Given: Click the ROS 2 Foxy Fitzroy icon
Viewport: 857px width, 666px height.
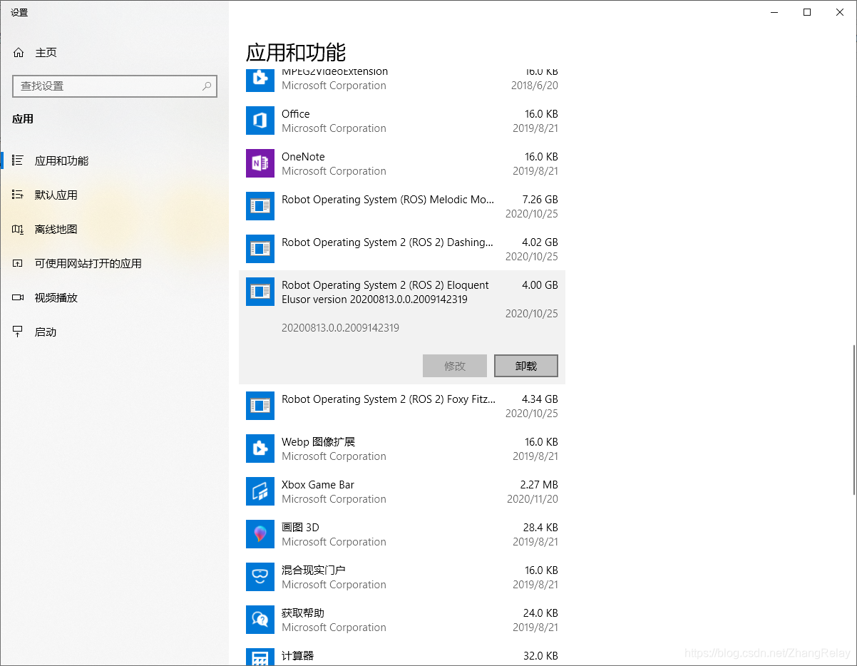Looking at the screenshot, I should pos(260,406).
